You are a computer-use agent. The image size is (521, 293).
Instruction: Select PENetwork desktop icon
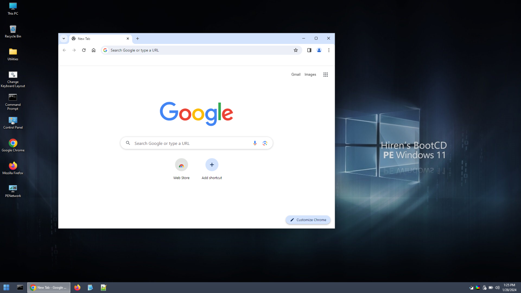(13, 191)
